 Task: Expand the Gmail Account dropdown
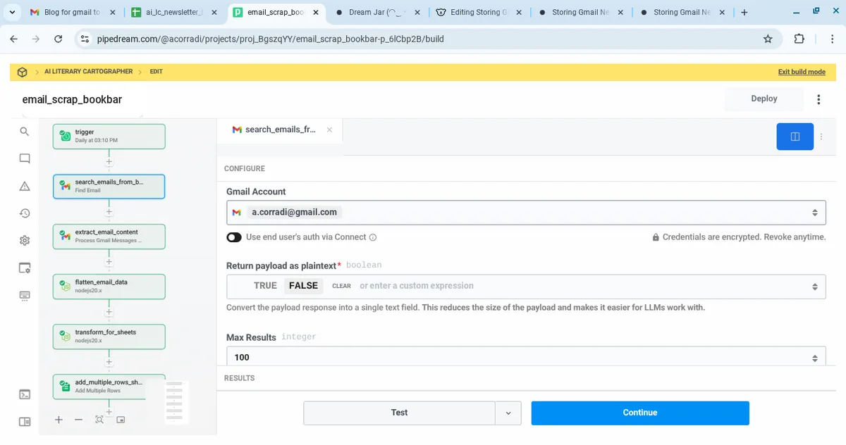(x=814, y=212)
